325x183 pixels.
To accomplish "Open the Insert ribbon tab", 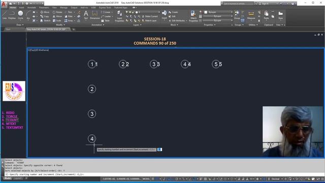I will pos(21,8).
